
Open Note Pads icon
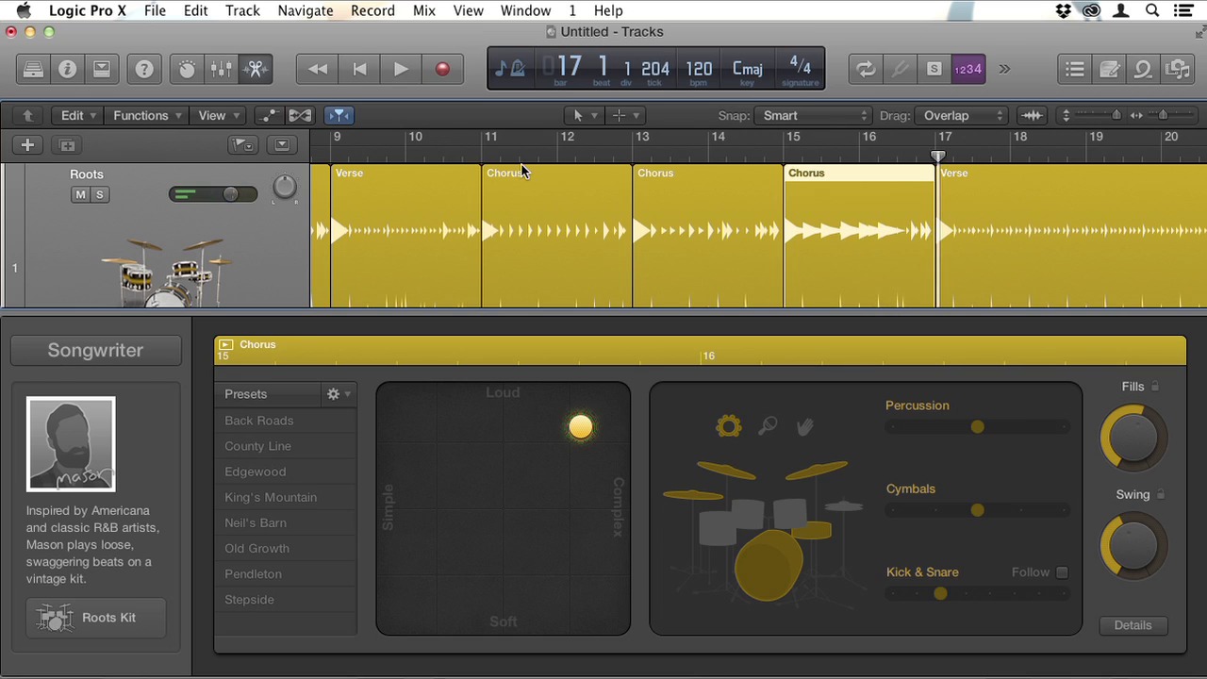pos(1109,69)
